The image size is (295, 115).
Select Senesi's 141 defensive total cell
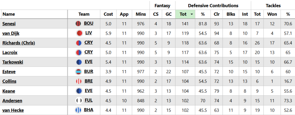point(185,24)
